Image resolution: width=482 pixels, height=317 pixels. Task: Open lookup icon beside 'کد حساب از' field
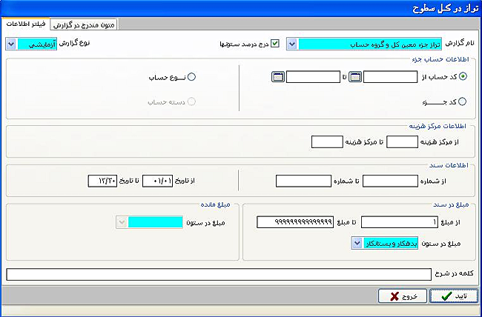[x=355, y=76]
